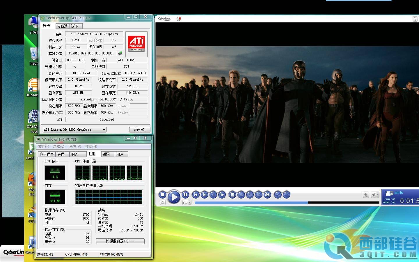Screen dimensions: 419x262
Task: Click the BIOS version VER010.077 field
Action: click(x=91, y=53)
